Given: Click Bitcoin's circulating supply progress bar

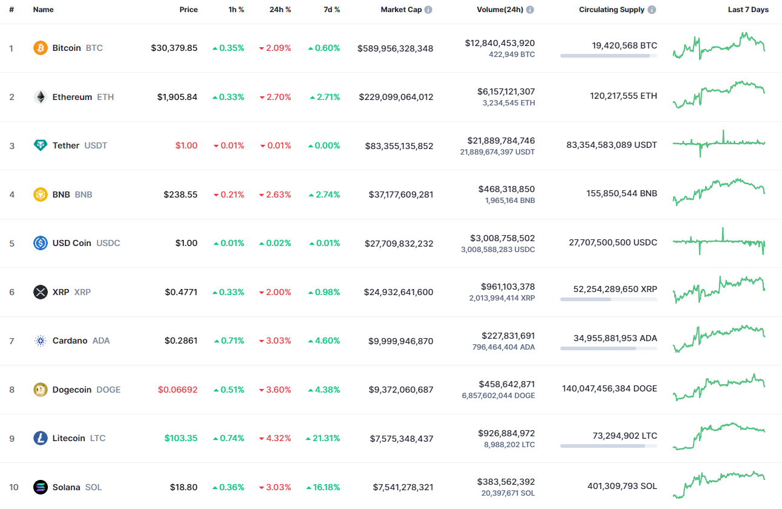Looking at the screenshot, I should pyautogui.click(x=609, y=56).
